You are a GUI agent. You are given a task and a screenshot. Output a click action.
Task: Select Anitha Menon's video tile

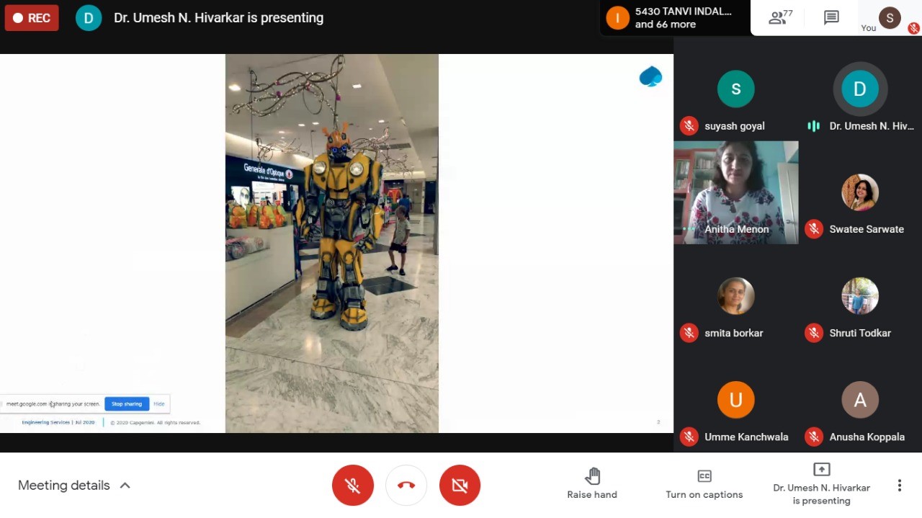pyautogui.click(x=735, y=192)
